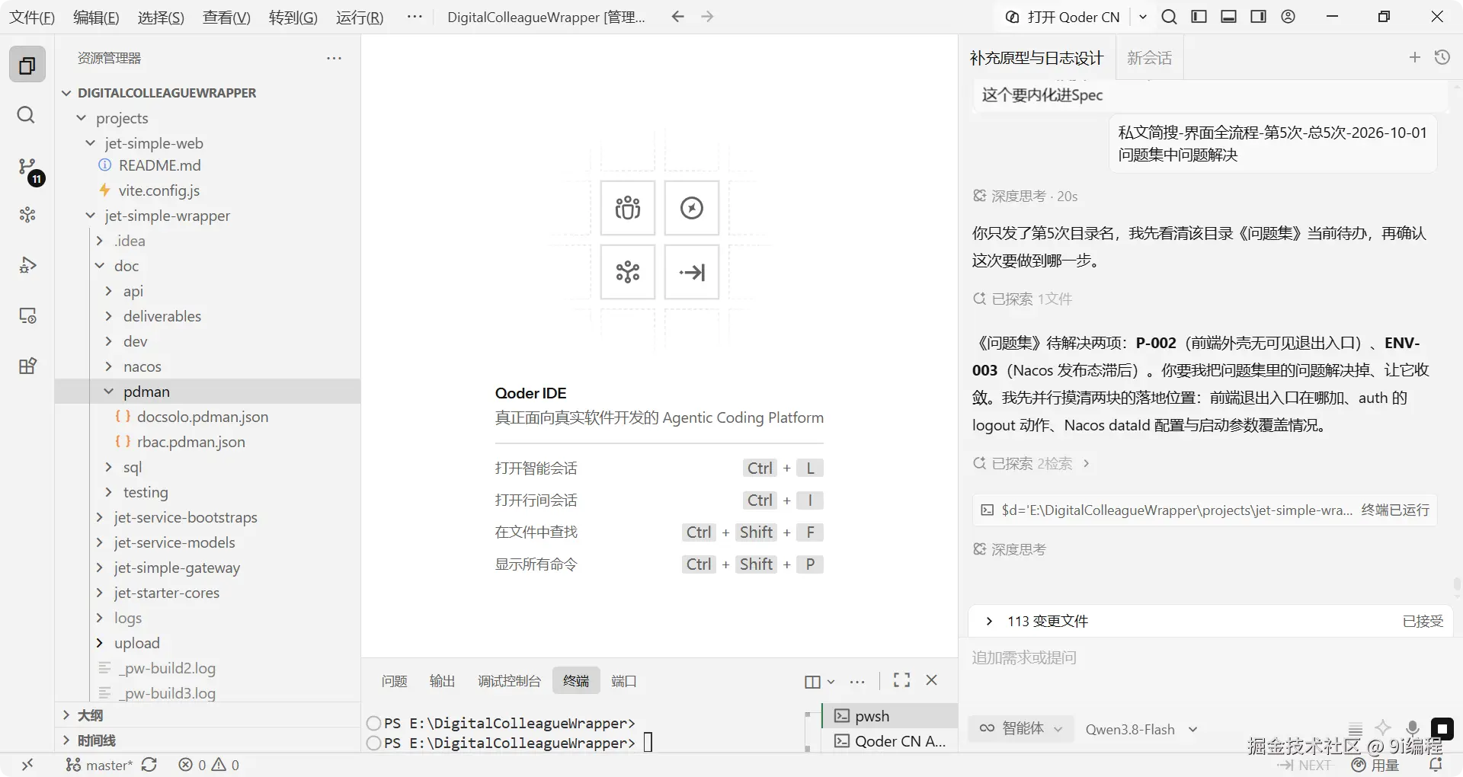The width and height of the screenshot is (1463, 777).
Task: Click 用量 usage in status bar
Action: click(1375, 765)
